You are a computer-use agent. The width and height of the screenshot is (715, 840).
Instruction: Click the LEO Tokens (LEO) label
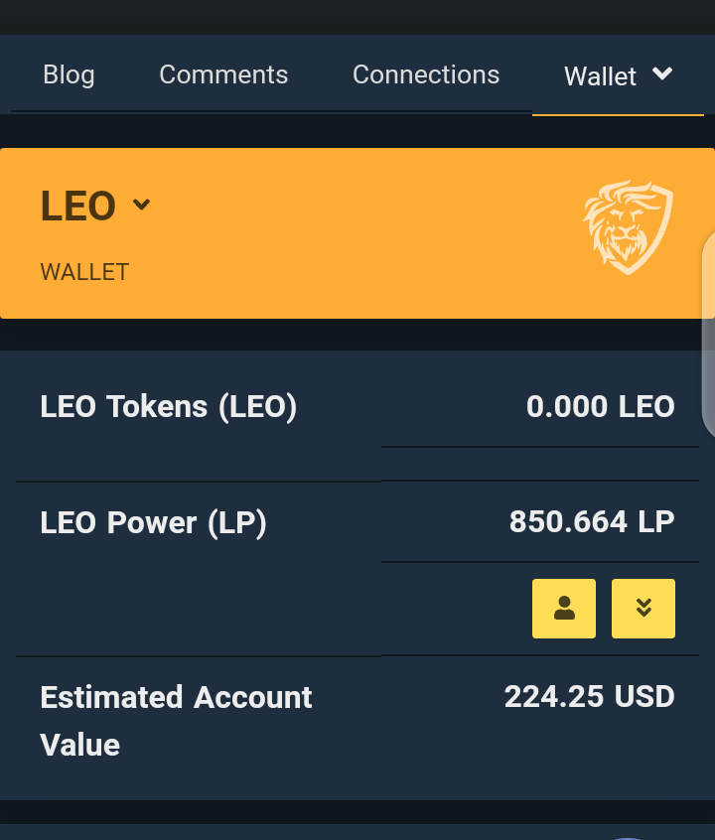coord(168,407)
